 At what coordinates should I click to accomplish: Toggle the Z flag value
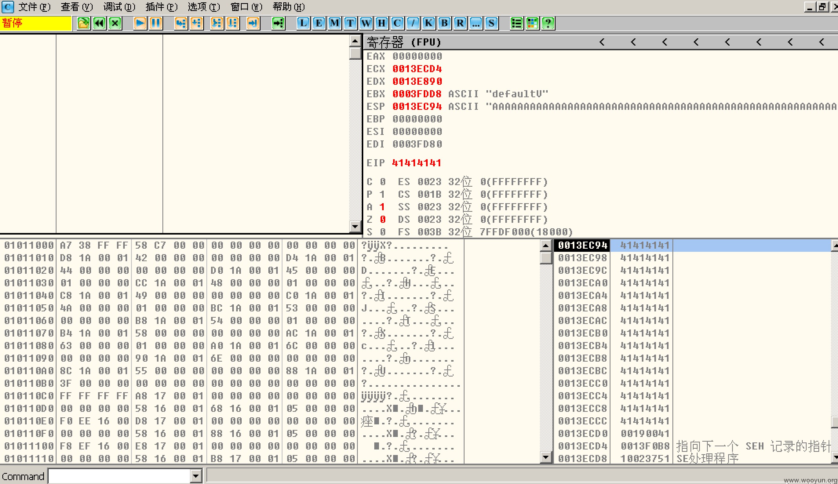coord(383,219)
